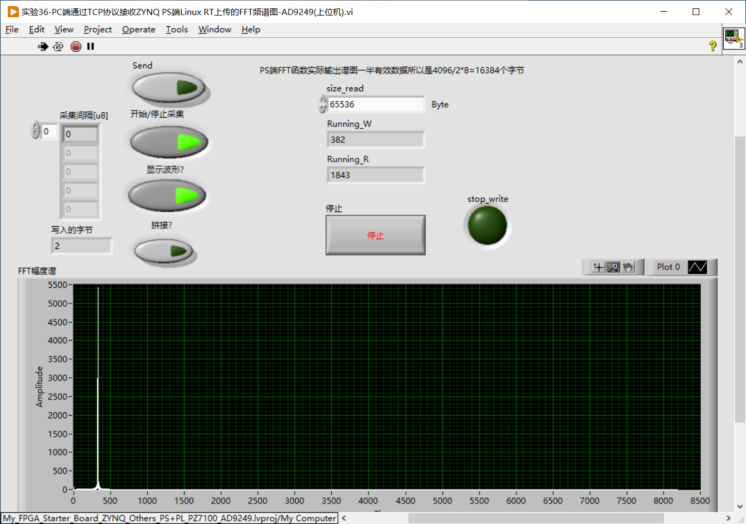
Task: Click the Run arrow toolbar icon
Action: (x=43, y=47)
